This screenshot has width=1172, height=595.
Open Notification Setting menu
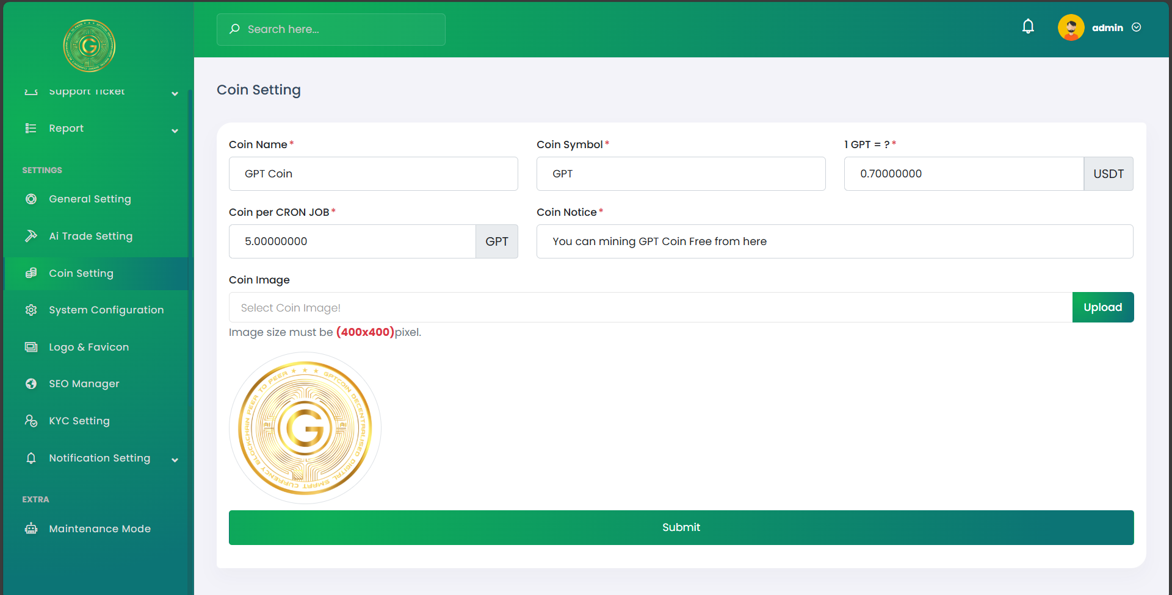click(x=96, y=458)
